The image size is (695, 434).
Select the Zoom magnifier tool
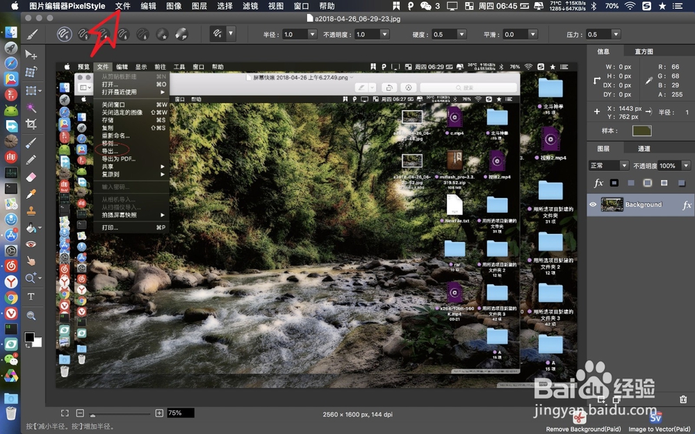tap(31, 277)
